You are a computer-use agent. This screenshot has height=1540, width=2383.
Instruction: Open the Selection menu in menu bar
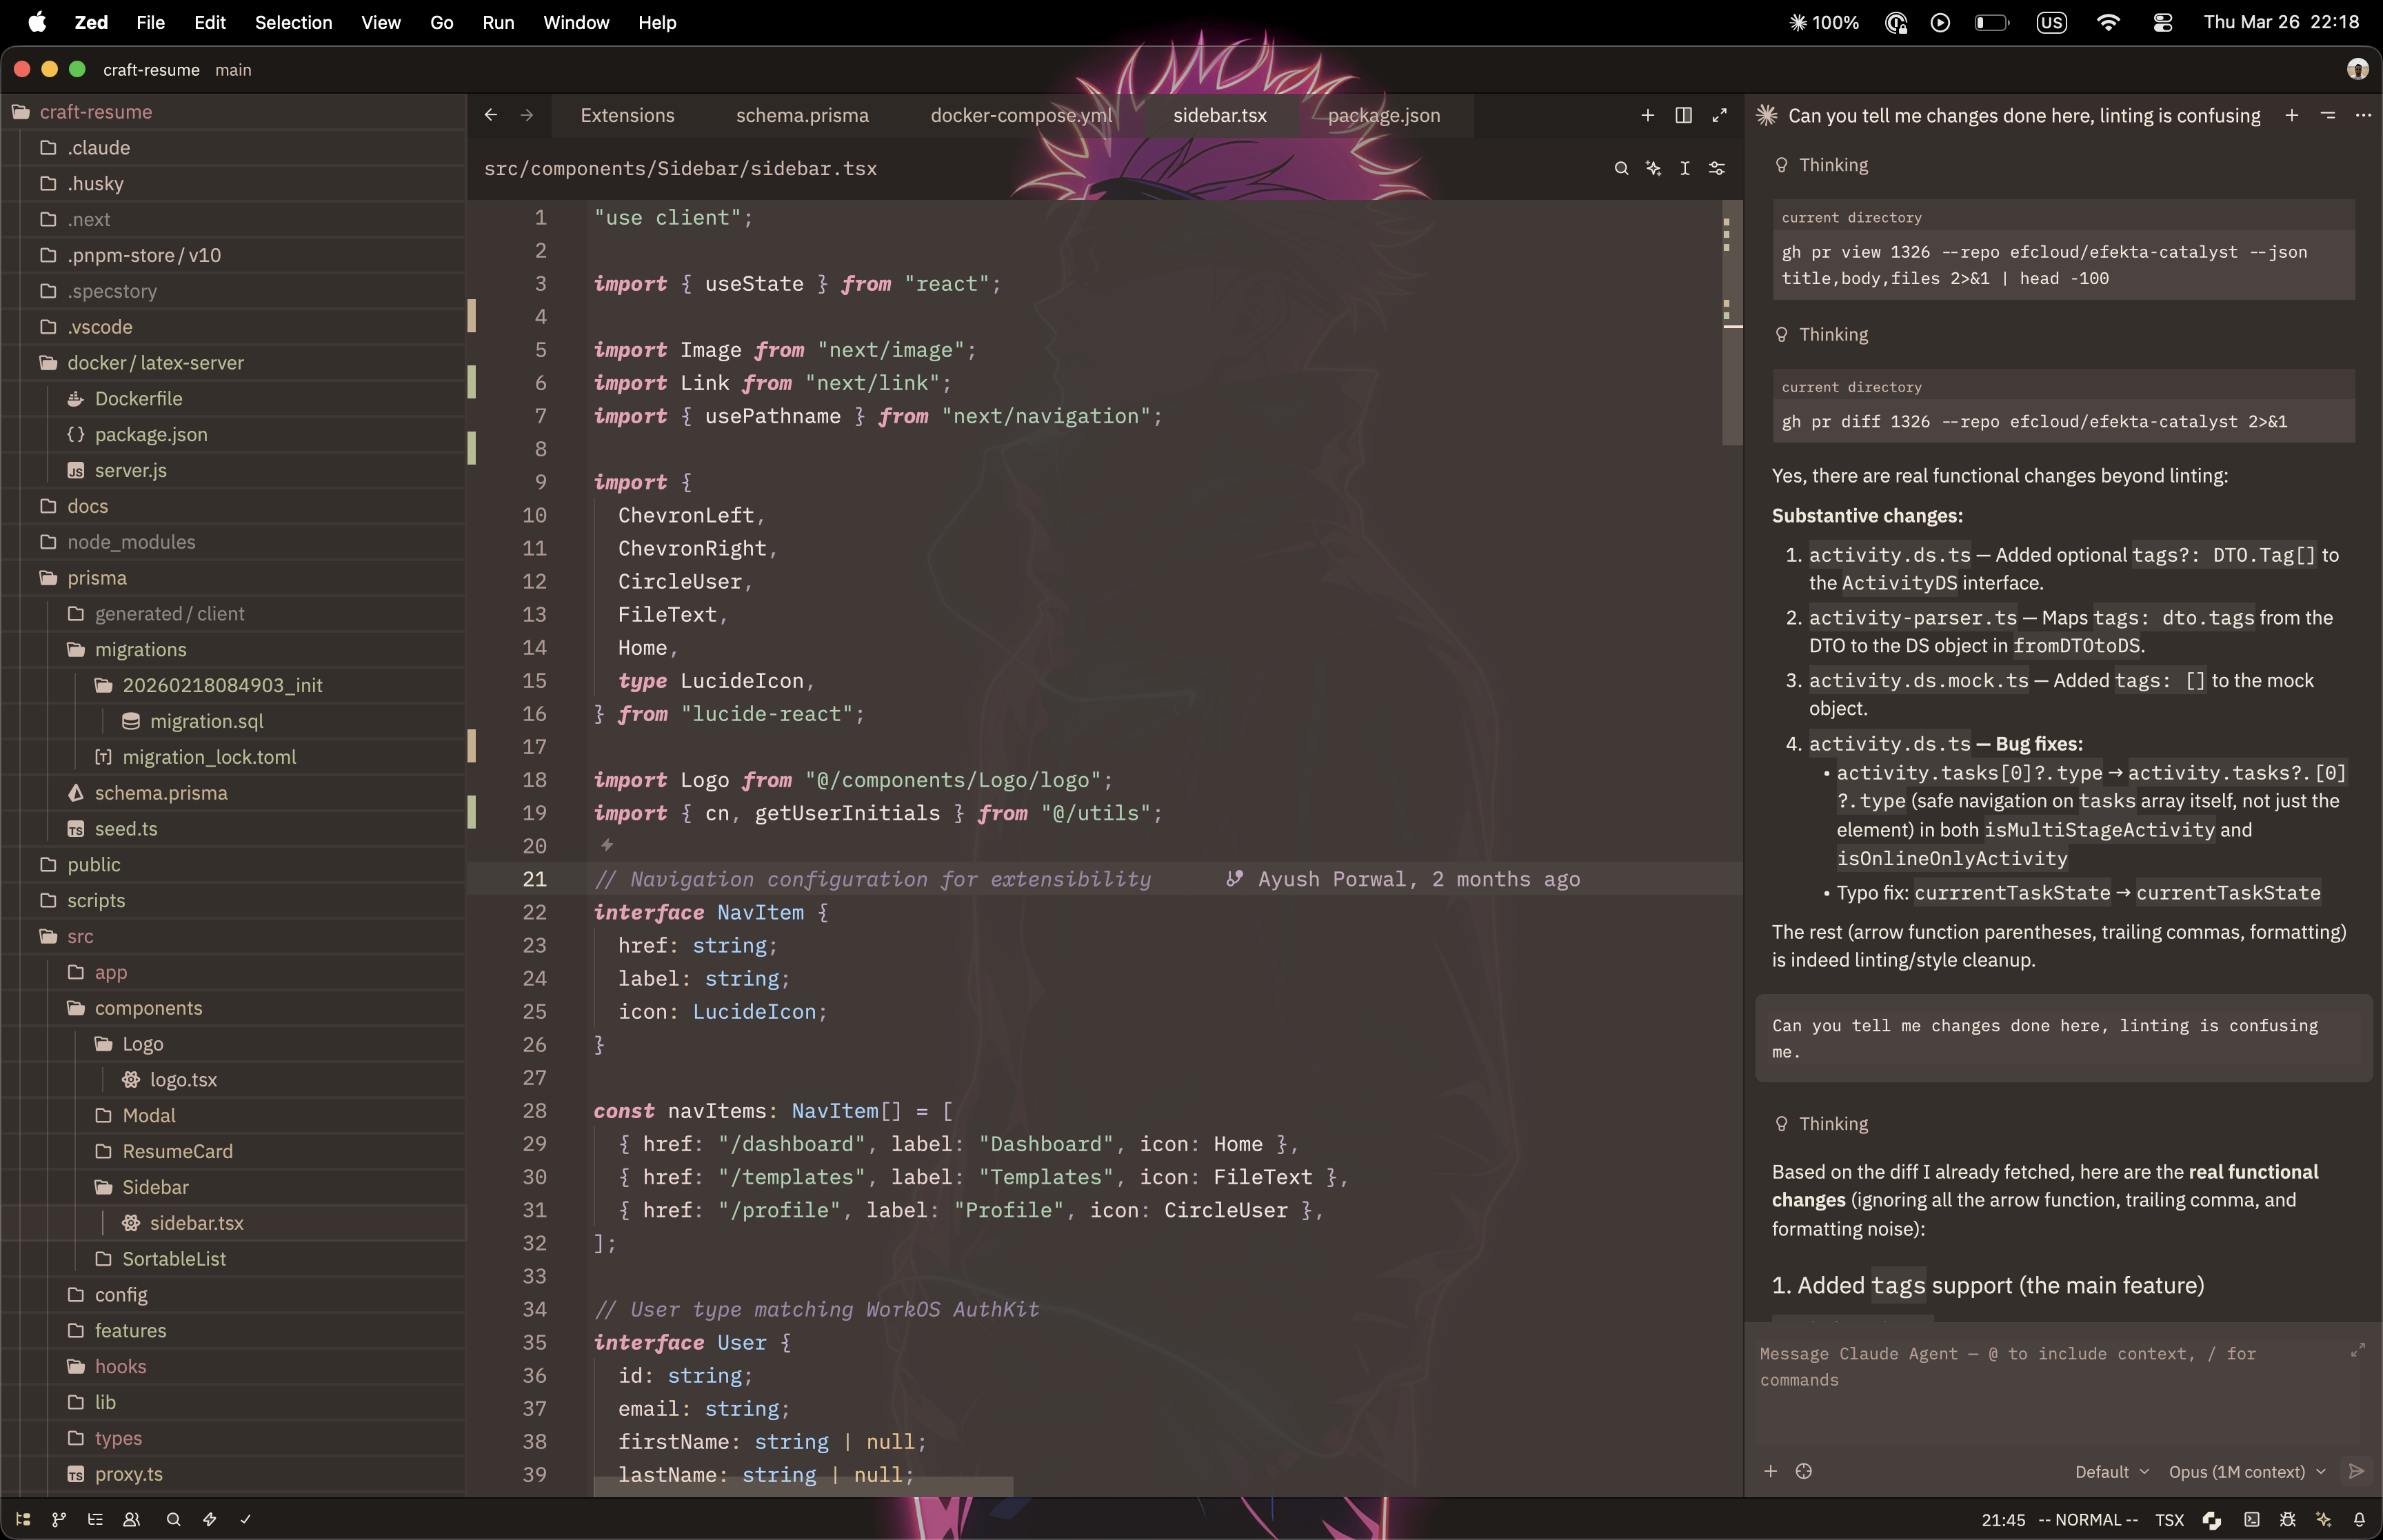[x=293, y=22]
